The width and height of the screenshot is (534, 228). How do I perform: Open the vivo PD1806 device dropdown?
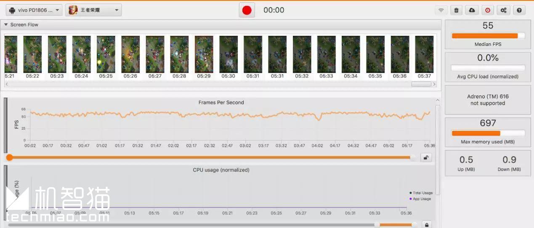[34, 10]
